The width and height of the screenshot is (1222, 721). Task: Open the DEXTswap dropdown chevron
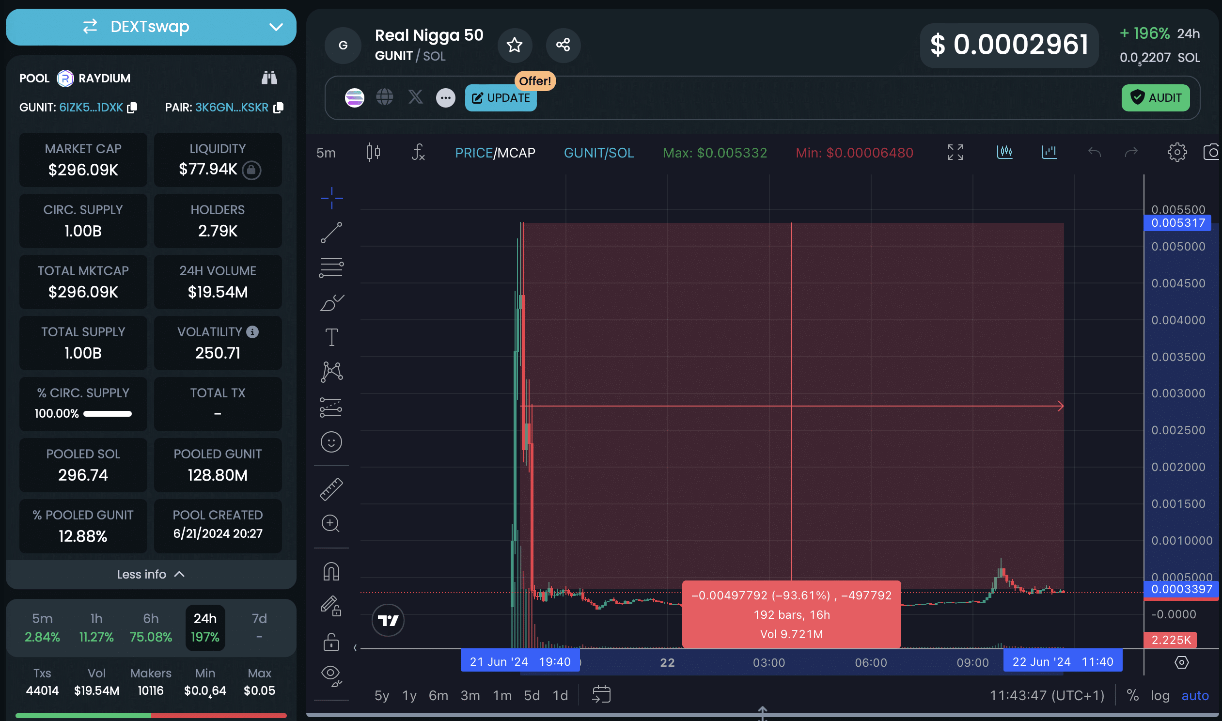coord(276,27)
